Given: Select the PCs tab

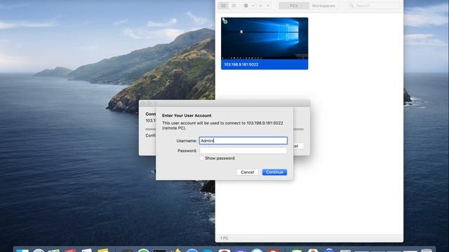Looking at the screenshot, I should [x=294, y=6].
